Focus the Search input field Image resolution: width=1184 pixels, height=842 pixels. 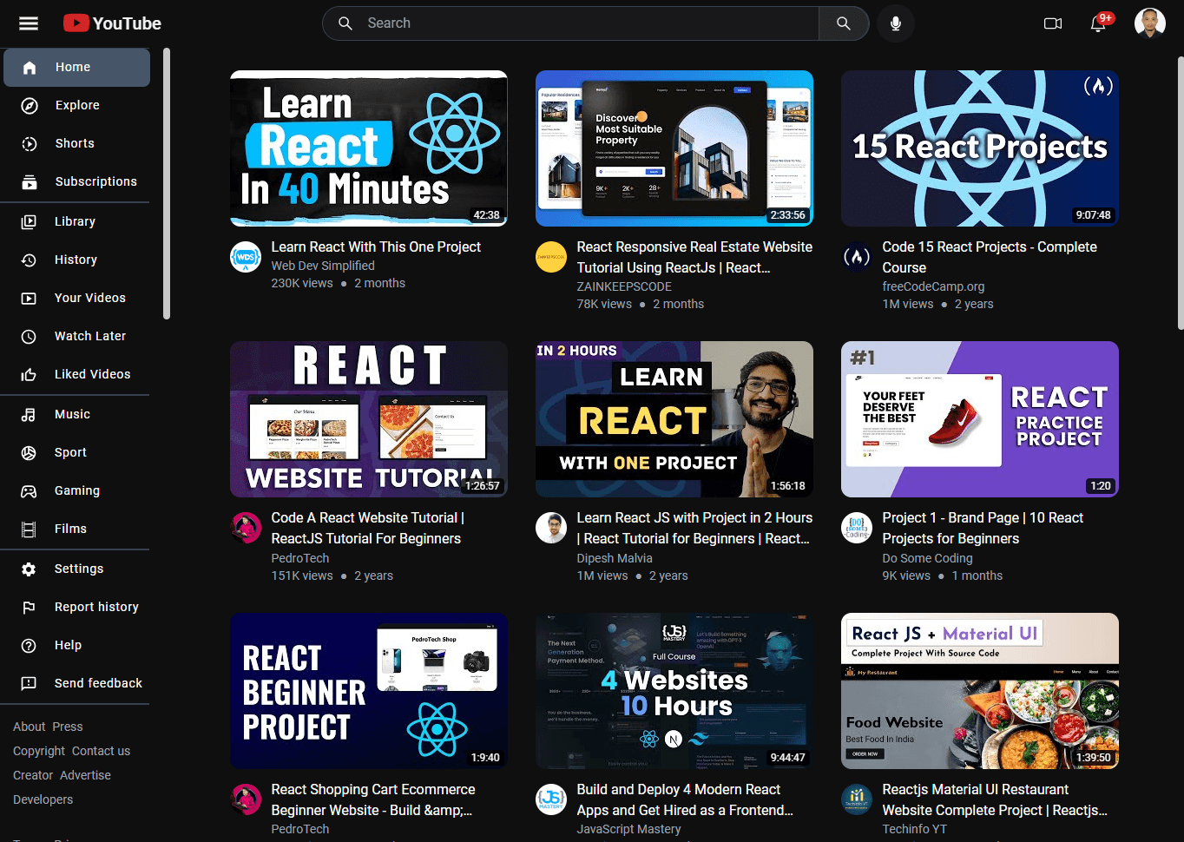pos(571,23)
